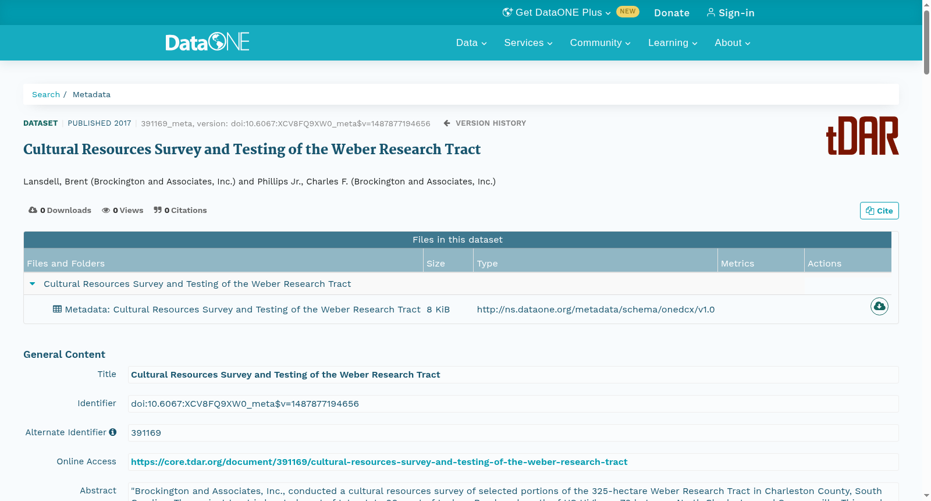This screenshot has width=931, height=501.
Task: Click the onedcx schema type URL text
Action: pos(596,310)
